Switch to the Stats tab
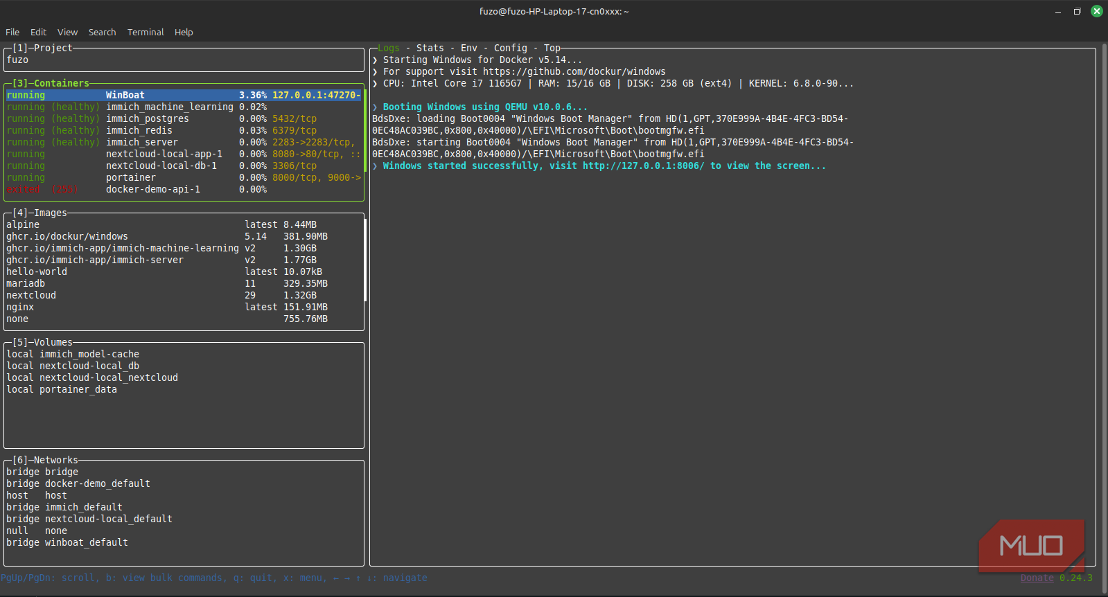This screenshot has width=1108, height=597. (430, 48)
